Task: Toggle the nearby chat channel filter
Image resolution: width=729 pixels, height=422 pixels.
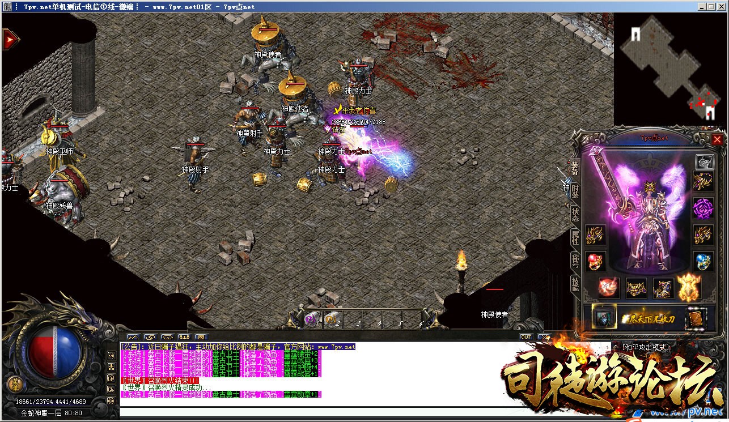Action: [x=111, y=356]
